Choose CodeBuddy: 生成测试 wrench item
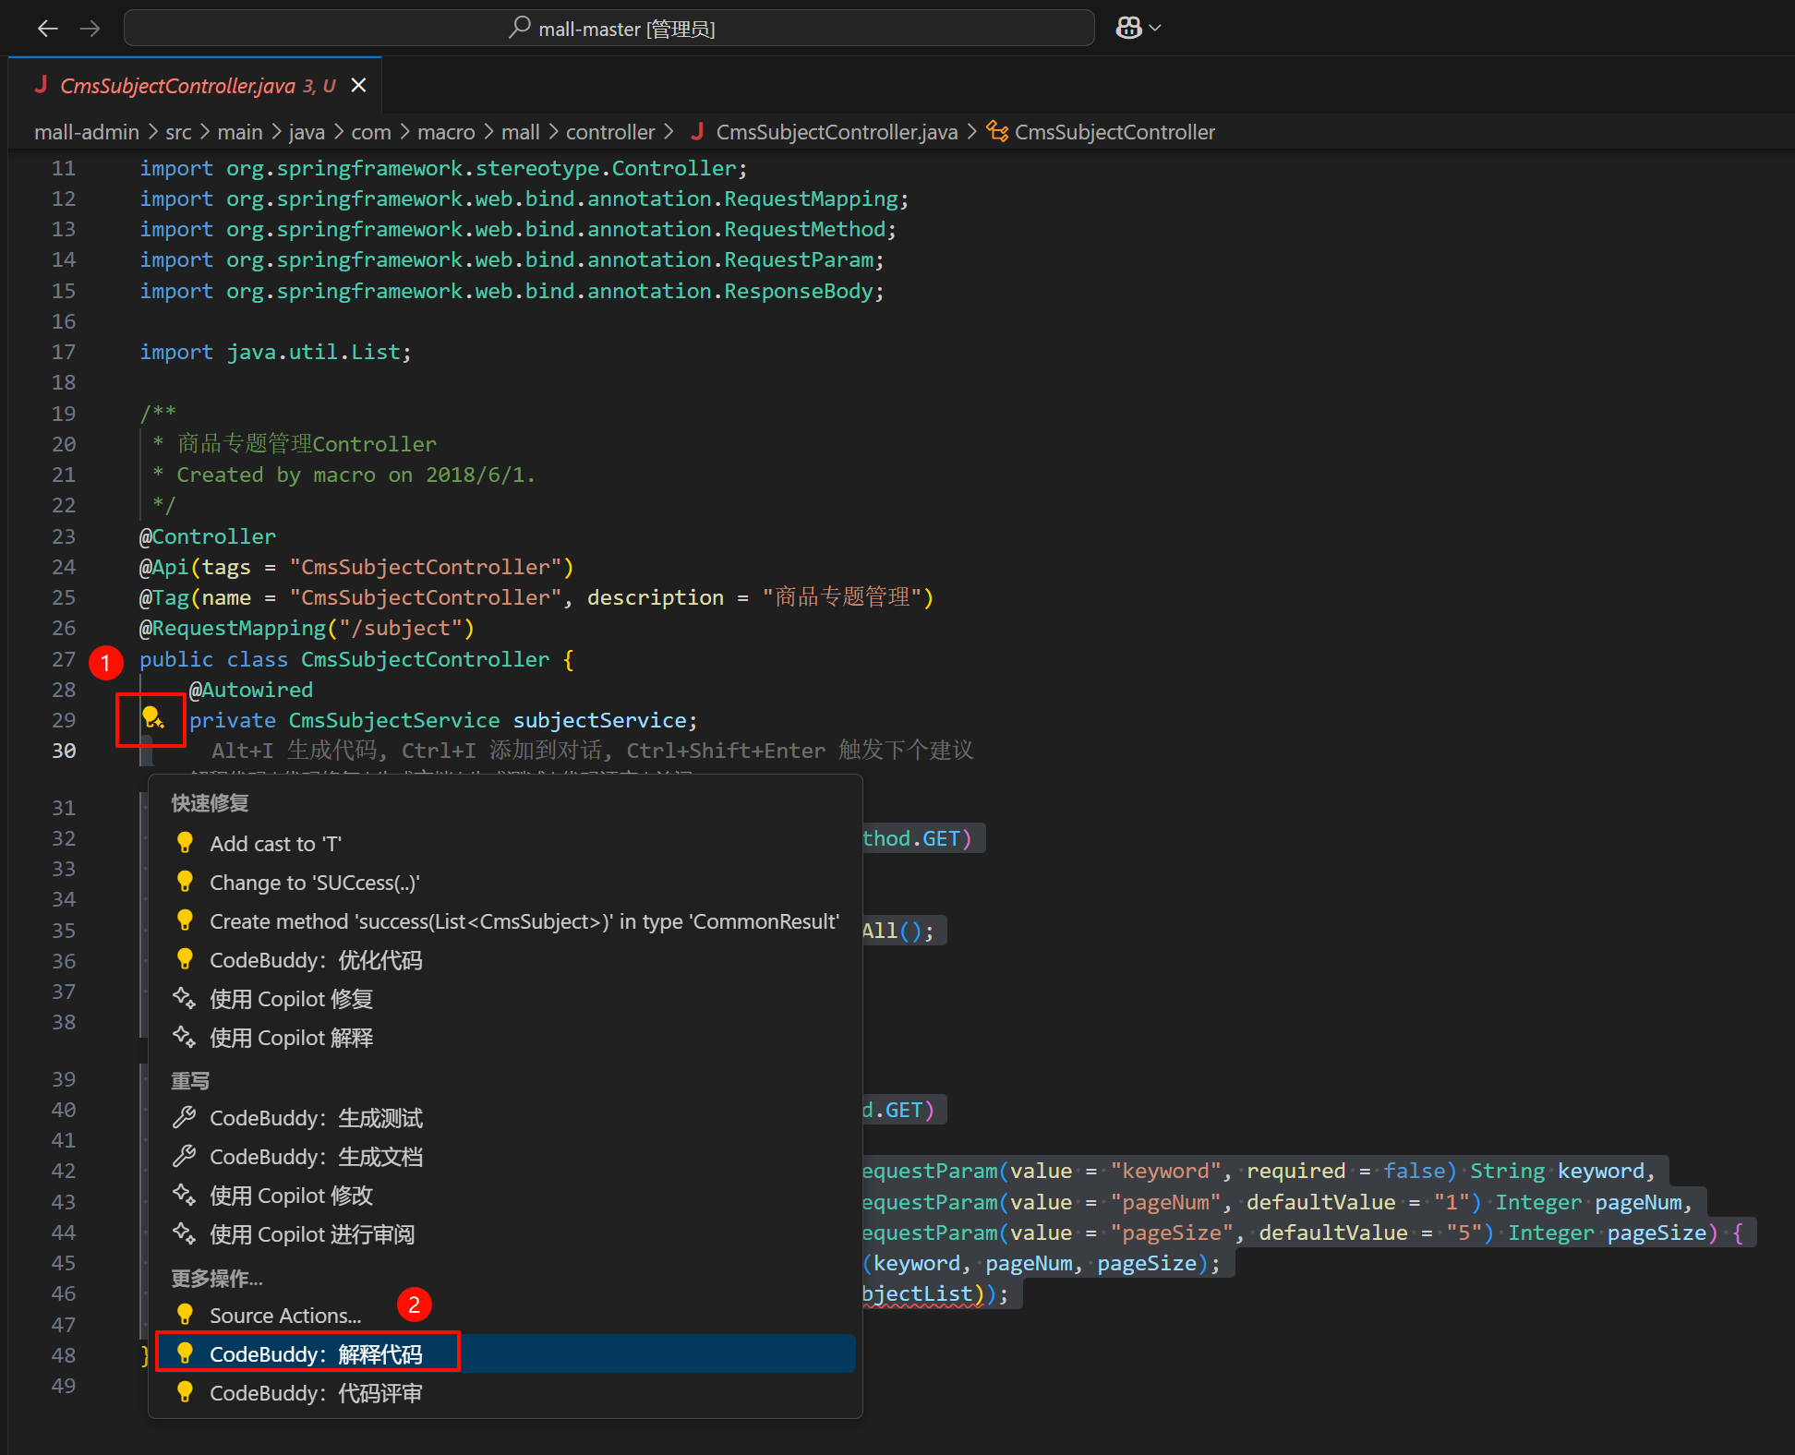The width and height of the screenshot is (1795, 1455). (315, 1118)
